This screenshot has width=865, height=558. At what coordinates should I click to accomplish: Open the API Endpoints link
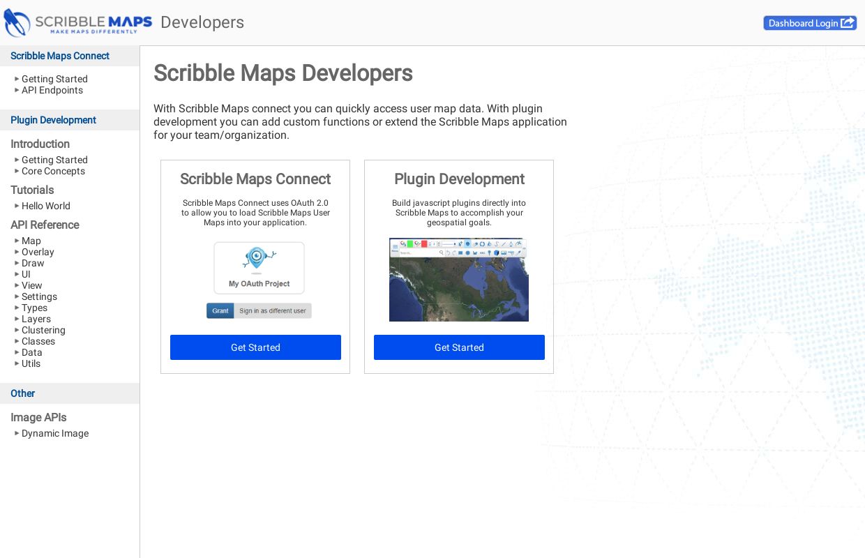[x=52, y=90]
